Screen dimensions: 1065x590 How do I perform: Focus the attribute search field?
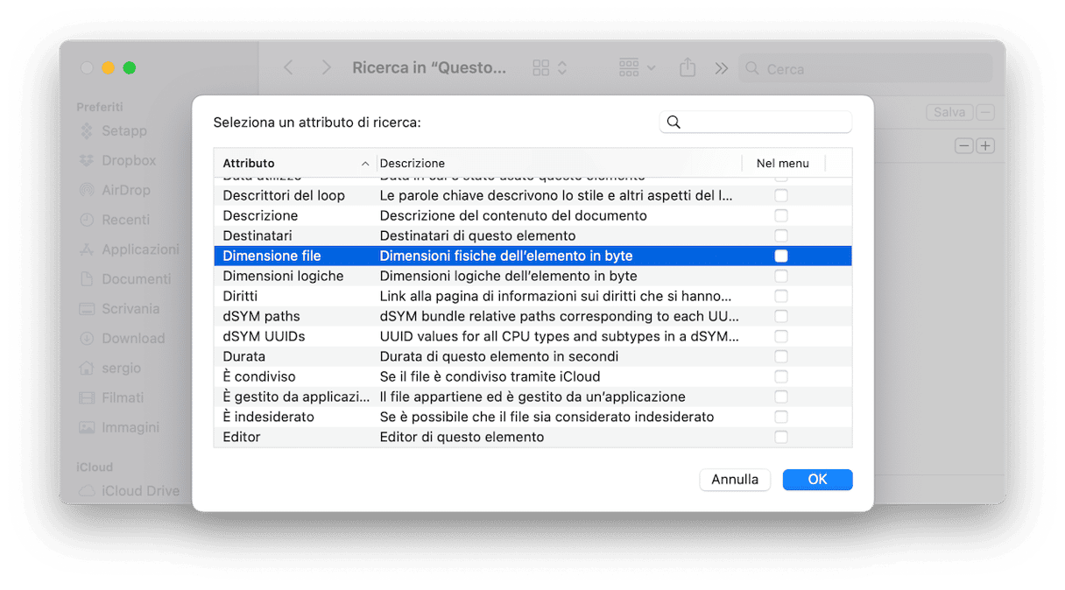click(764, 123)
